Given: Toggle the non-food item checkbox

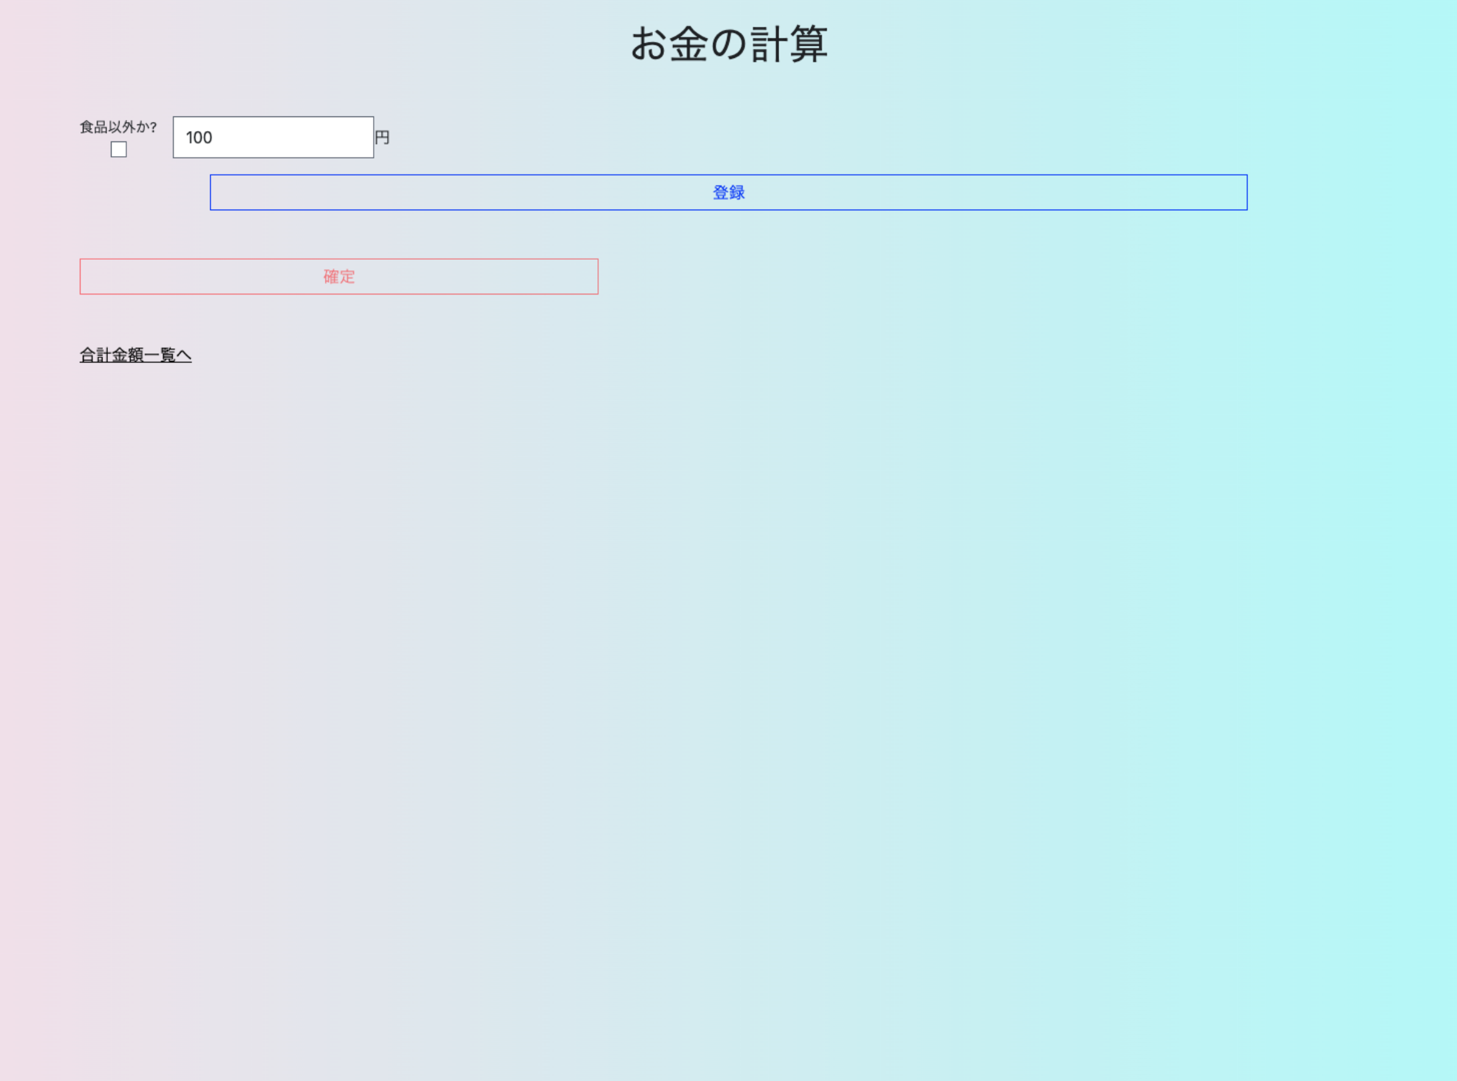Looking at the screenshot, I should point(118,150).
